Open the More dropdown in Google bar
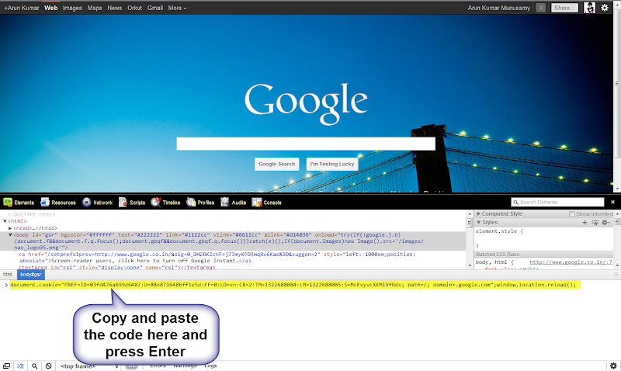Image resolution: width=621 pixels, height=371 pixels. (177, 8)
